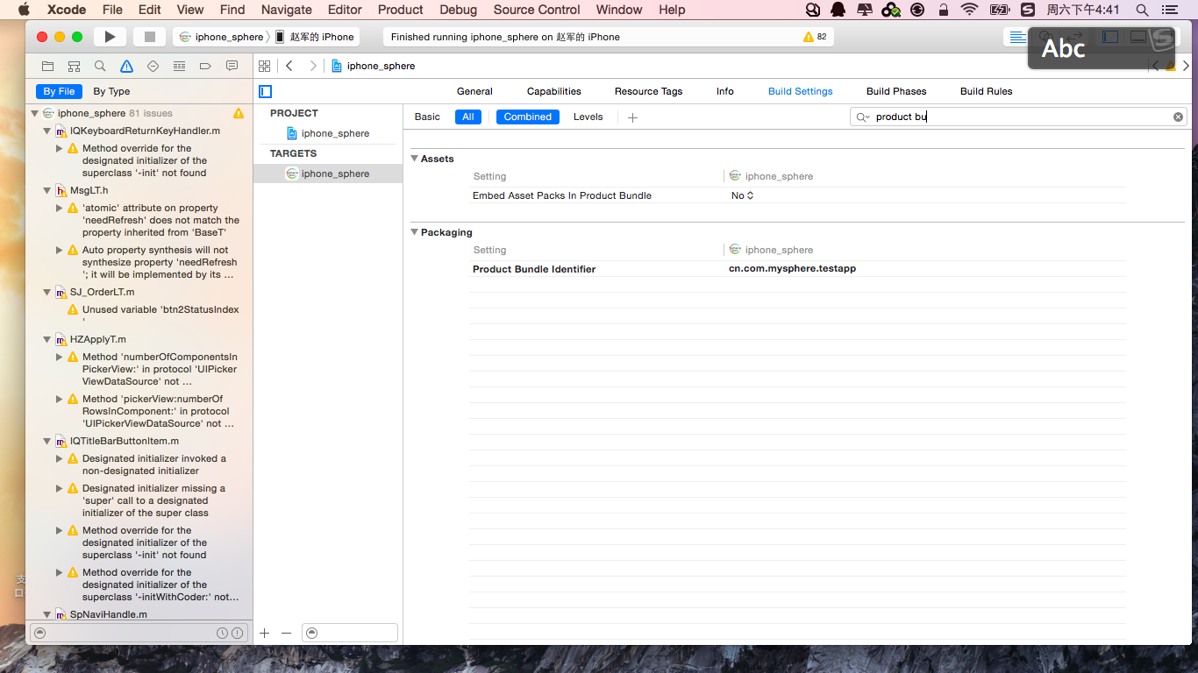Select the Issue navigator warning icon

(126, 66)
